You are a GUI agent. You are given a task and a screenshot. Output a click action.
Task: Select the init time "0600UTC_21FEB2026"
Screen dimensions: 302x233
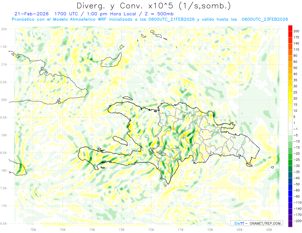[171, 19]
